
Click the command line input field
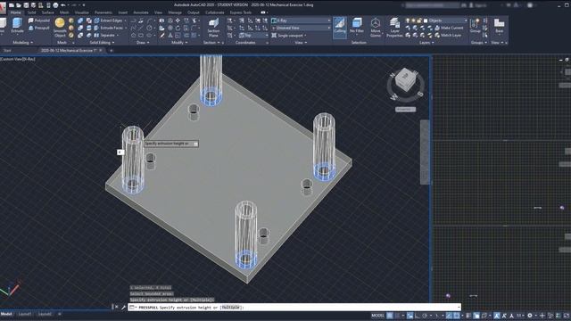click(294, 307)
